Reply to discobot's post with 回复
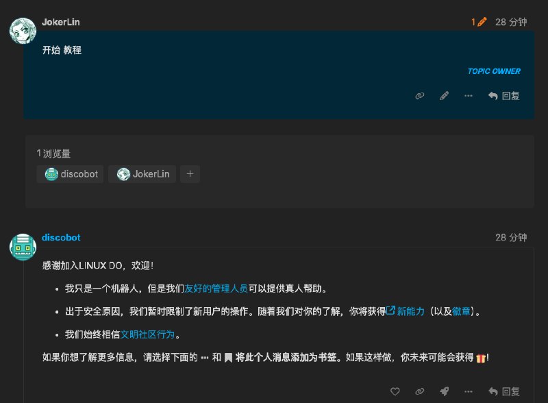 point(504,391)
